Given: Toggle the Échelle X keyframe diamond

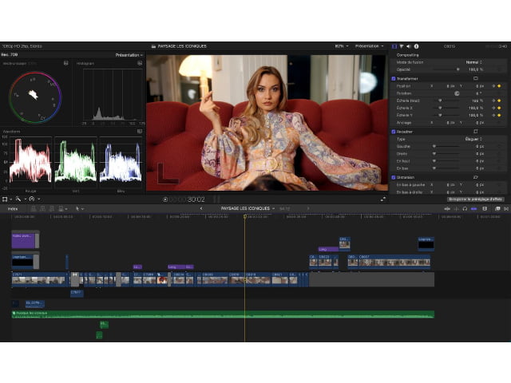Looking at the screenshot, I should click(x=499, y=108).
